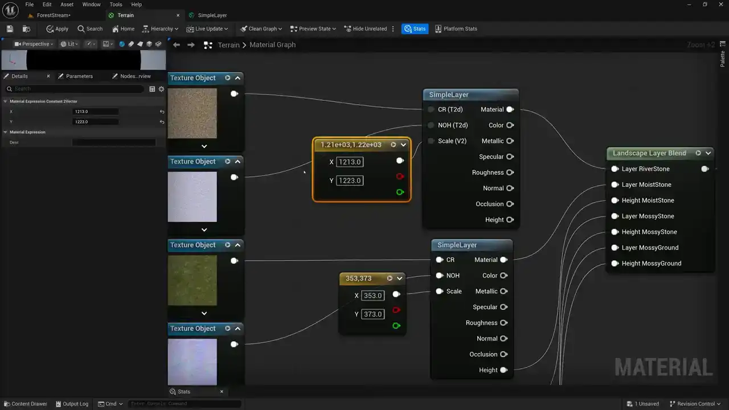Switch to the SimpleLayer tab
Image resolution: width=729 pixels, height=410 pixels.
(x=212, y=15)
